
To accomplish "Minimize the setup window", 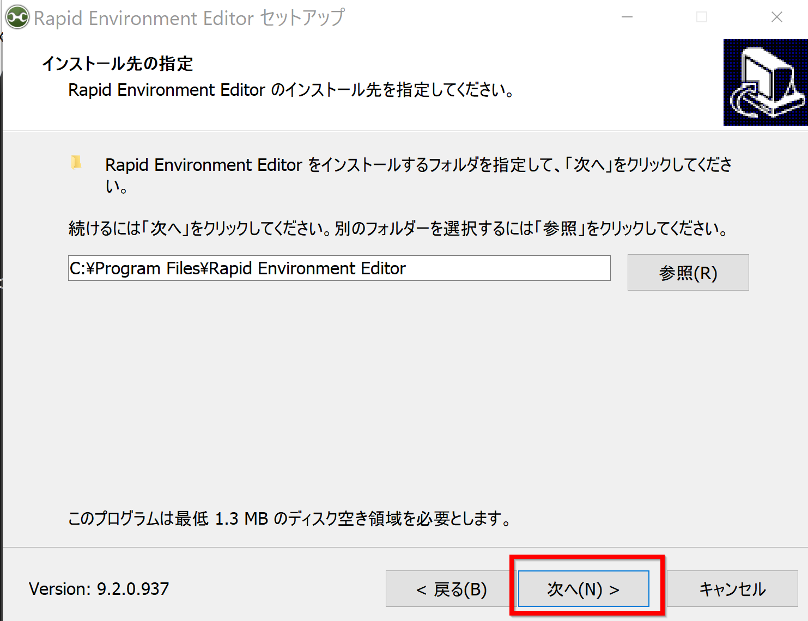I will click(x=627, y=17).
